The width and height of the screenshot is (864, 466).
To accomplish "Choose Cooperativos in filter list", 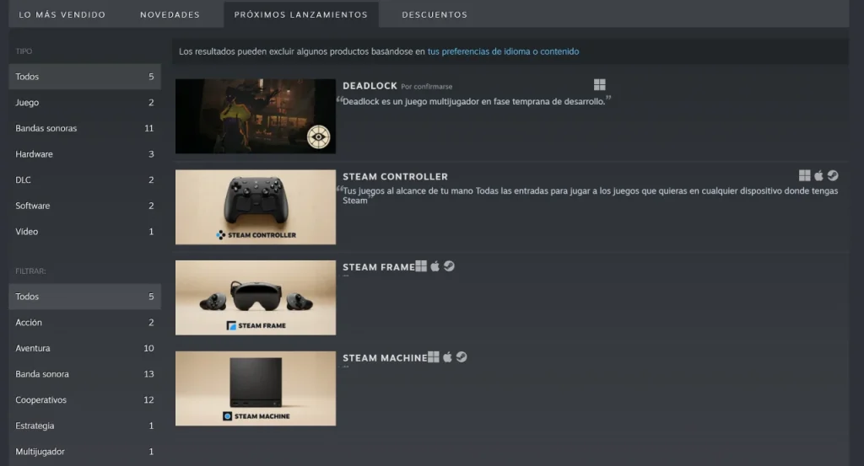I will coord(40,400).
